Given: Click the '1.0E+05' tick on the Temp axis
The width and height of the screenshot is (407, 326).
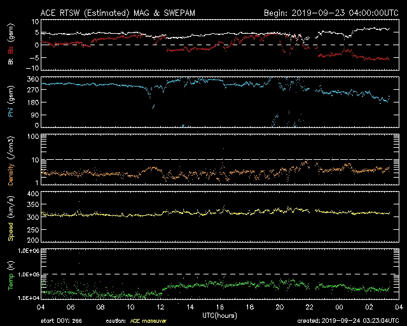Looking at the screenshot, I should [29, 274].
